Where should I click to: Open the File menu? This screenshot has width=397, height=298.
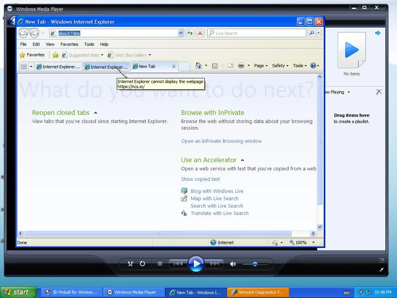23,44
